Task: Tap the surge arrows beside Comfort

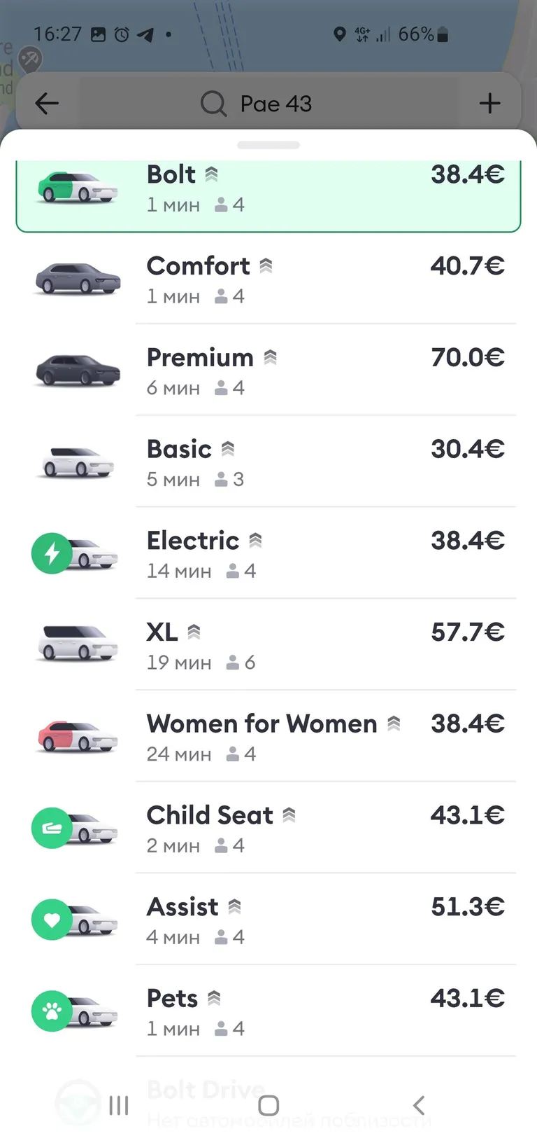Action: pyautogui.click(x=266, y=266)
